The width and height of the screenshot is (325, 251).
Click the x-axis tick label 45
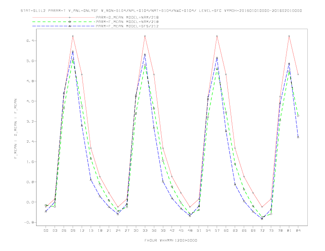(181, 230)
